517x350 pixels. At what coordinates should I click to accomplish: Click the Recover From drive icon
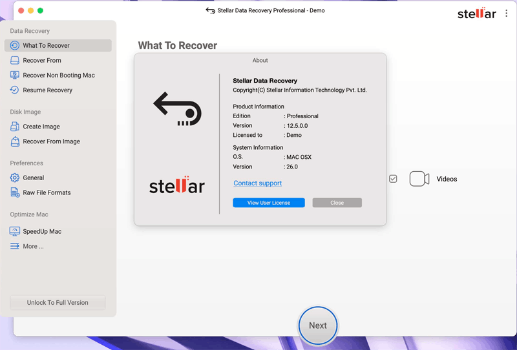pos(14,60)
